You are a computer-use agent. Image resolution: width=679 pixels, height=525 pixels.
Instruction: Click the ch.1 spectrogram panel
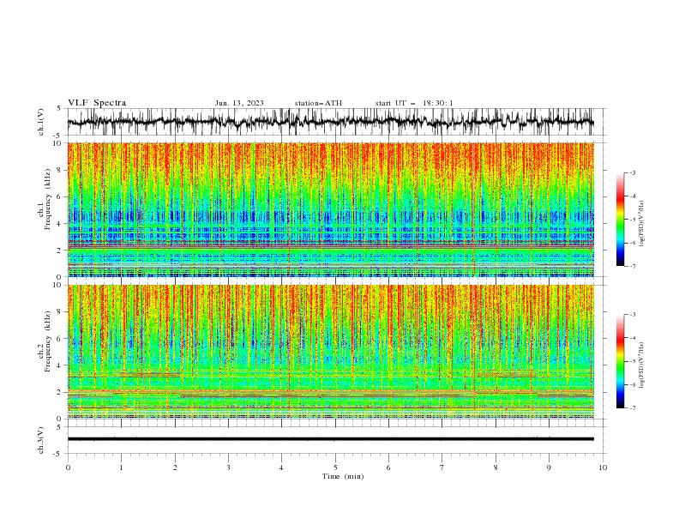[330, 209]
